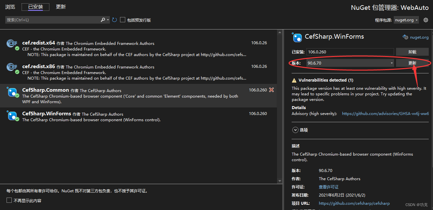Open the search box dropdown arrow
Screen dimensions: 433x210
pyautogui.click(x=108, y=20)
